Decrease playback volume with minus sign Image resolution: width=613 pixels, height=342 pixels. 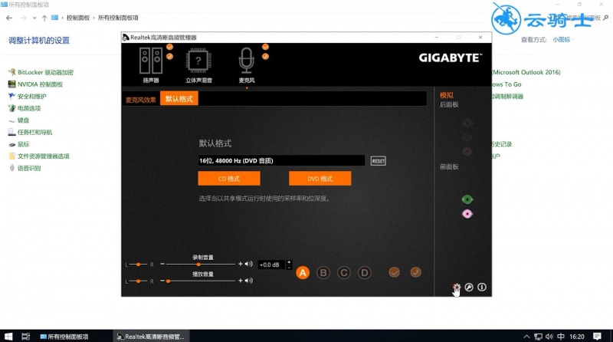click(162, 281)
